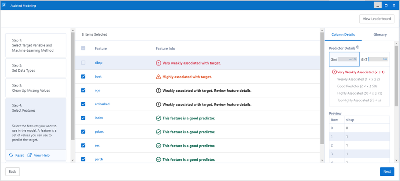400x181 pixels.
Task: Uncheck the pclass feature checkbox
Action: [x=83, y=132]
